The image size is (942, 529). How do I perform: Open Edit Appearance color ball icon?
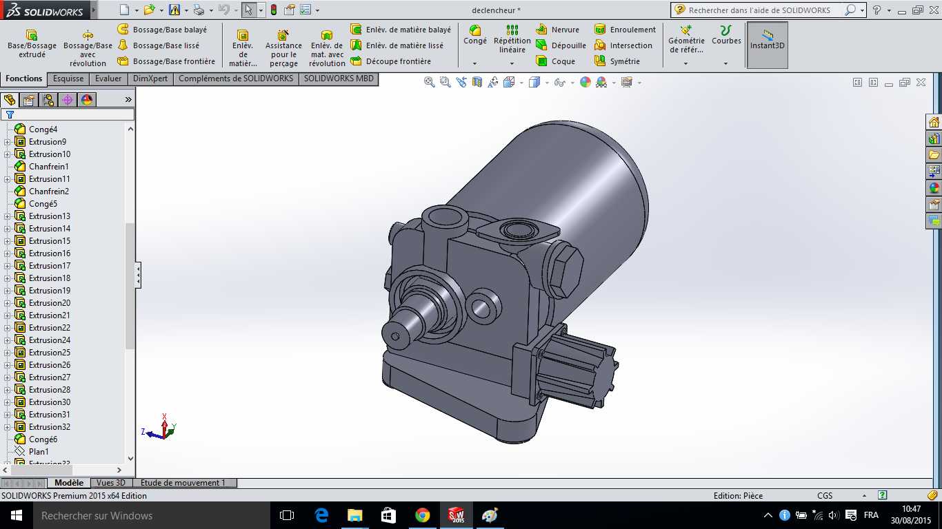pyautogui.click(x=585, y=82)
